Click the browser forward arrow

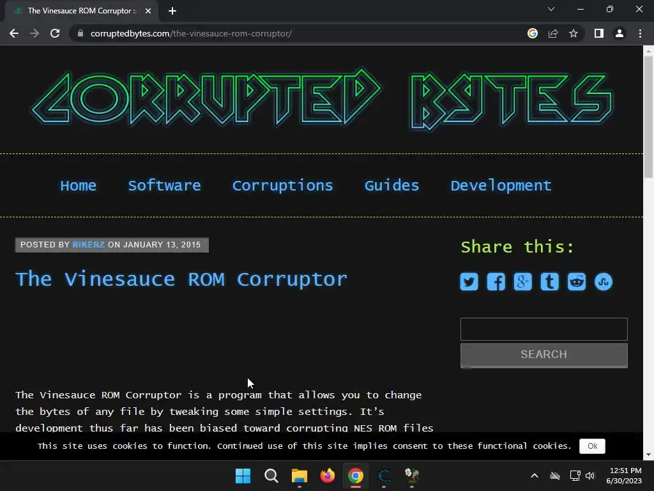[x=34, y=33]
